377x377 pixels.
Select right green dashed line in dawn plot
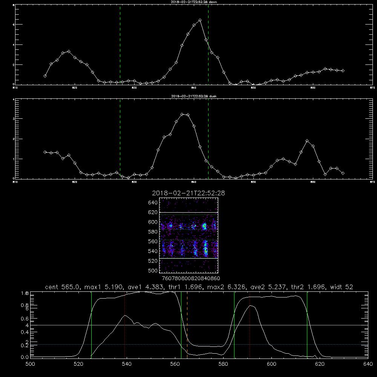(208, 45)
